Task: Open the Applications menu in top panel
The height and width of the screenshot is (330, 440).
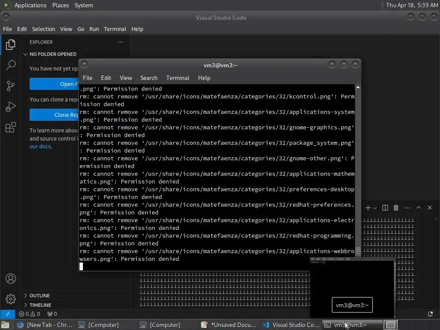Action: [x=25, y=5]
